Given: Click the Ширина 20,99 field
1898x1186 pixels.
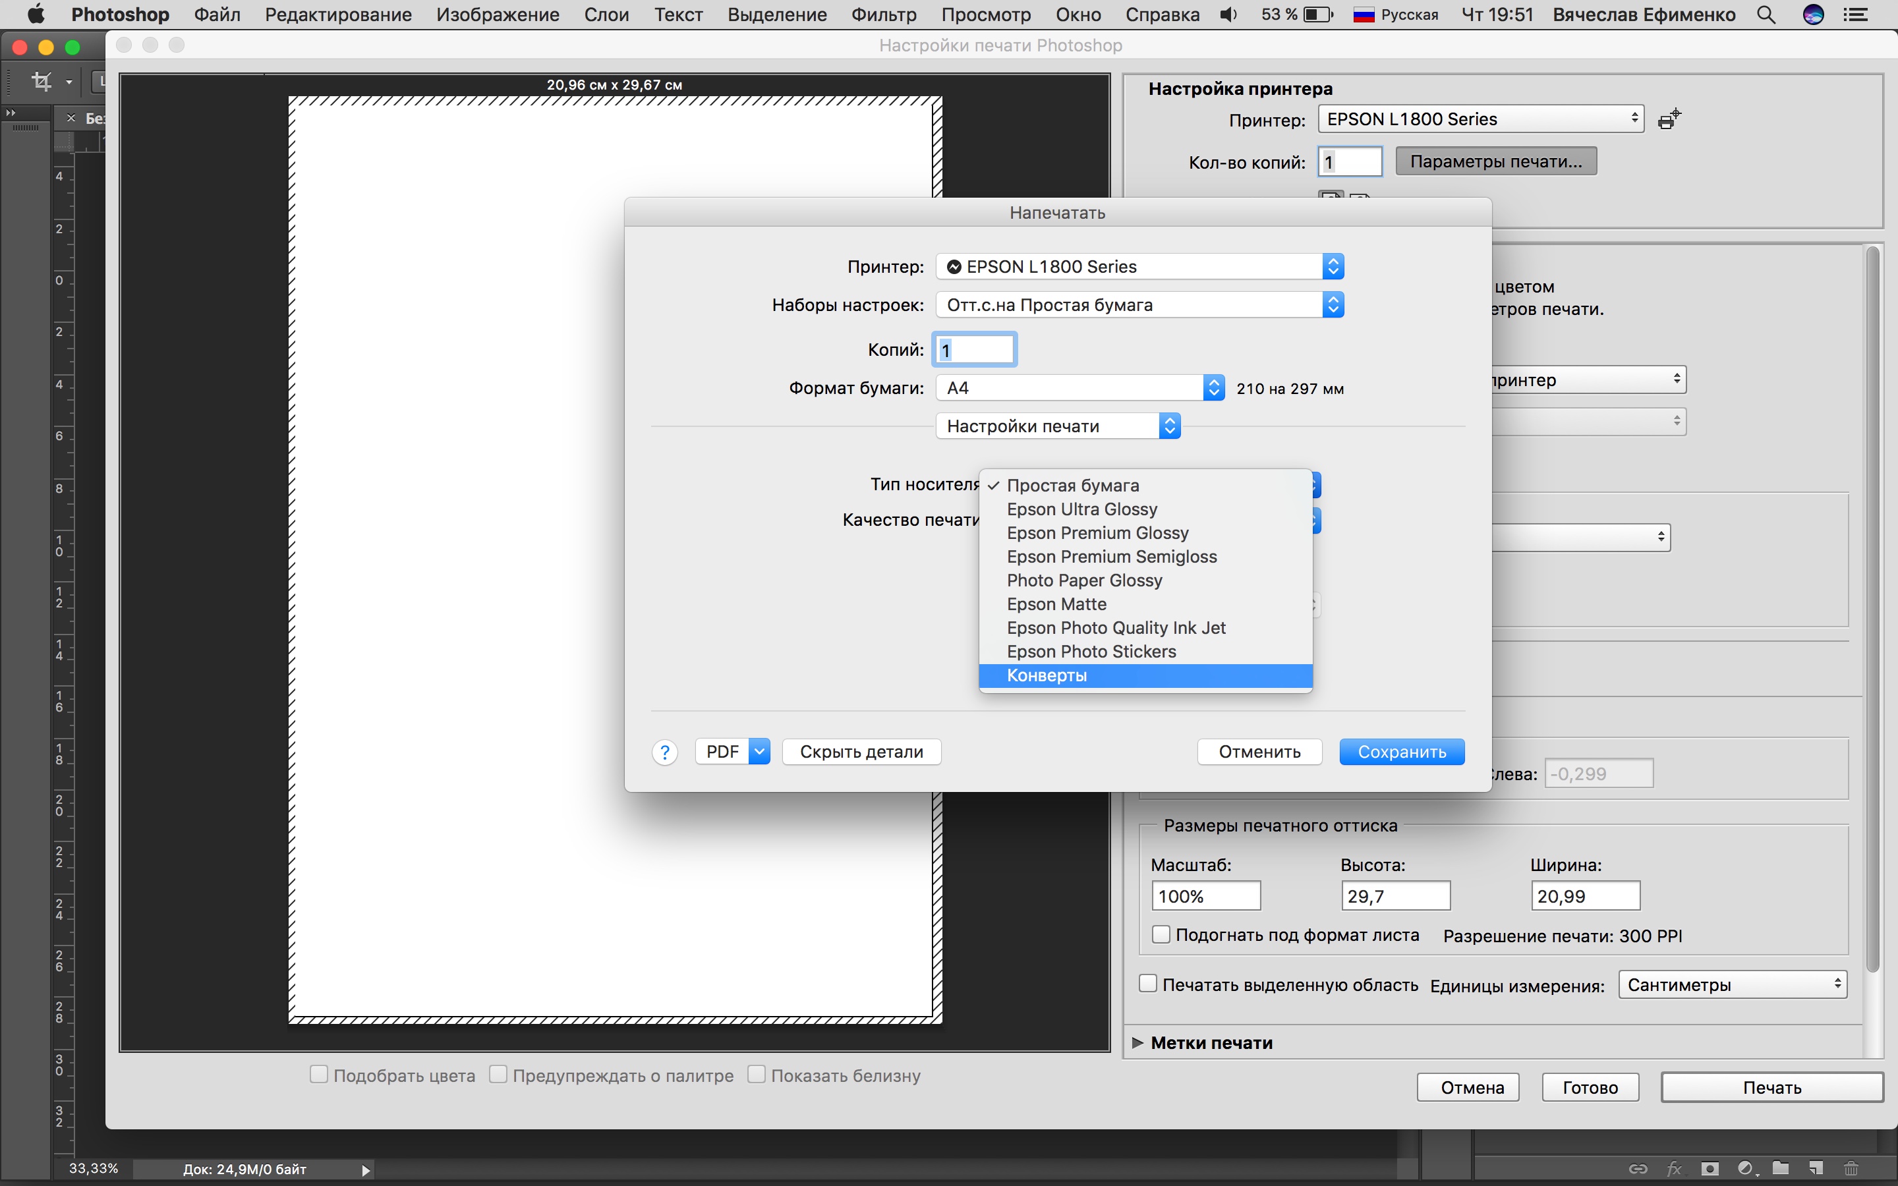Looking at the screenshot, I should 1585,896.
